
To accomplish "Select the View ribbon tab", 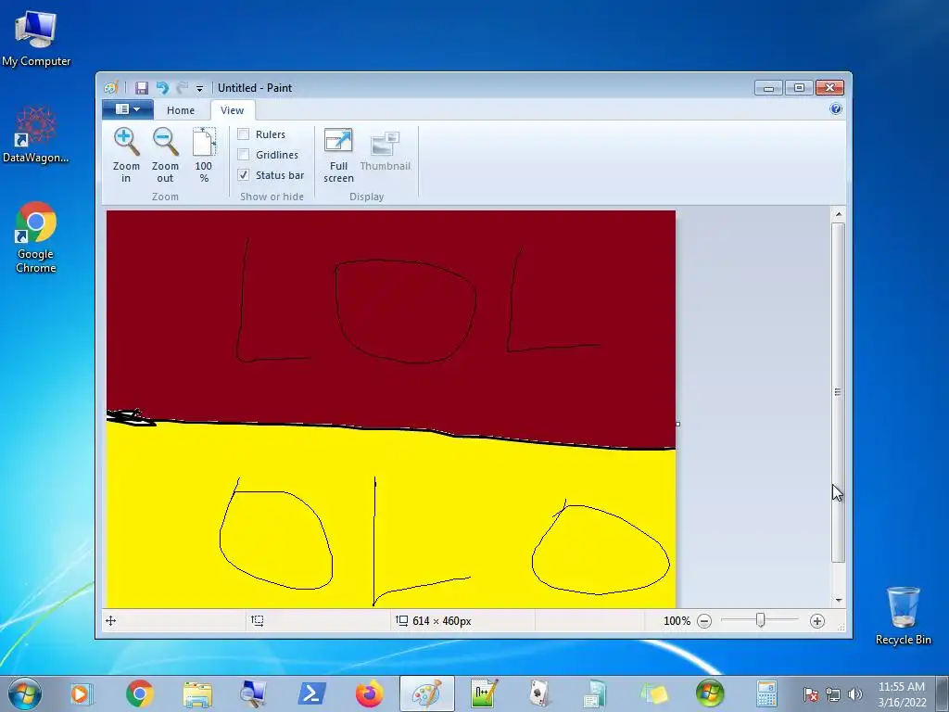I will (232, 110).
